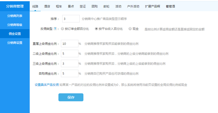Open 分销商列表 in the sidebar
218x113 pixels.
(15, 16)
